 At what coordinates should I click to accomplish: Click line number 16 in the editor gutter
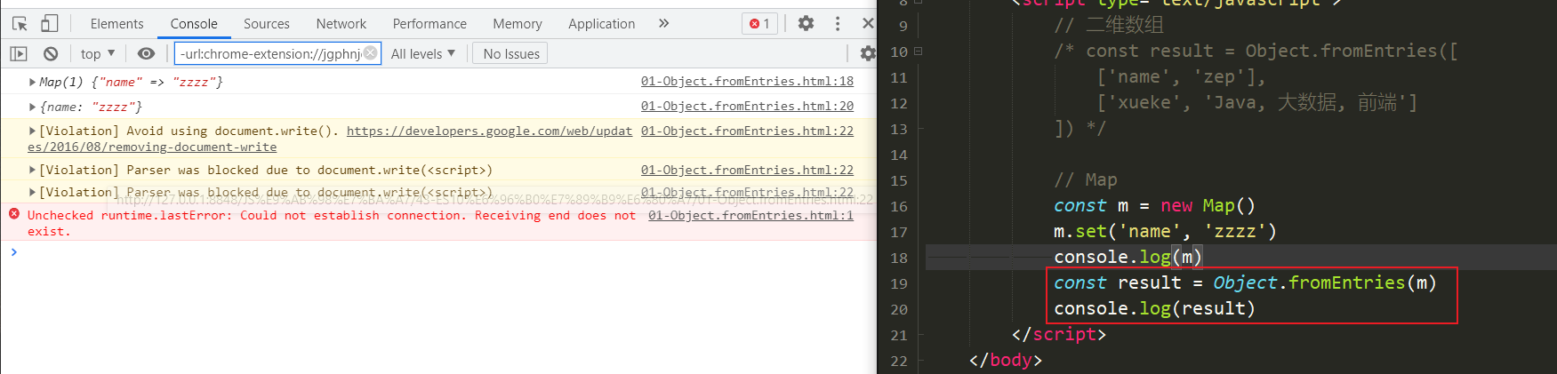(x=899, y=206)
